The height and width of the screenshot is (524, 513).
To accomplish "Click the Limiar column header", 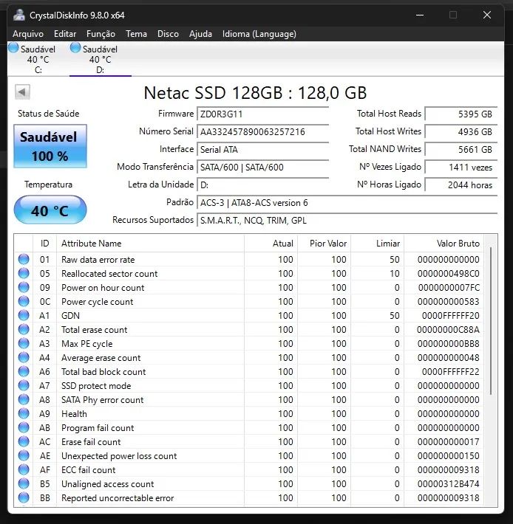I will (377, 244).
